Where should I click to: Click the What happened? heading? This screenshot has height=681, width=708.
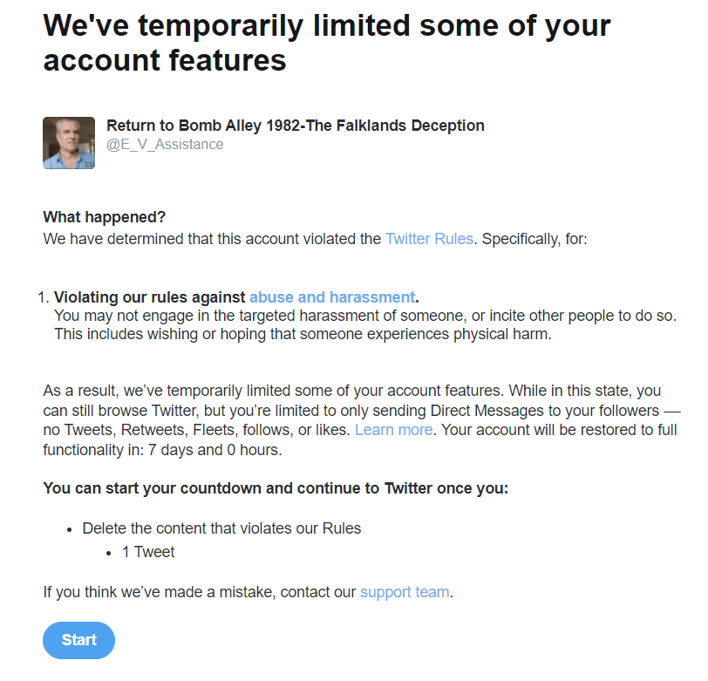click(x=104, y=216)
